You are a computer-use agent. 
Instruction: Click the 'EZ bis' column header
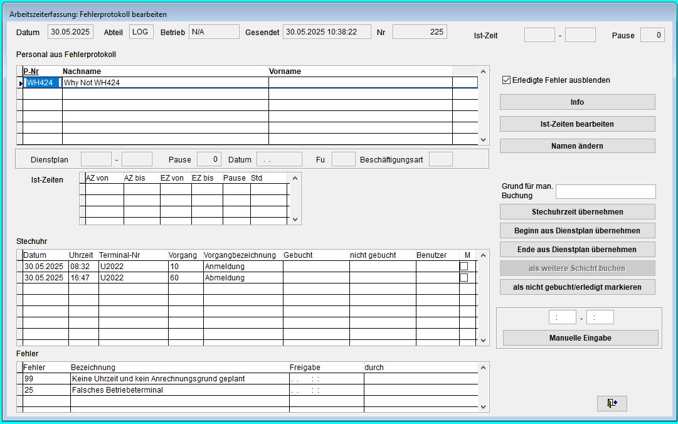pos(207,178)
